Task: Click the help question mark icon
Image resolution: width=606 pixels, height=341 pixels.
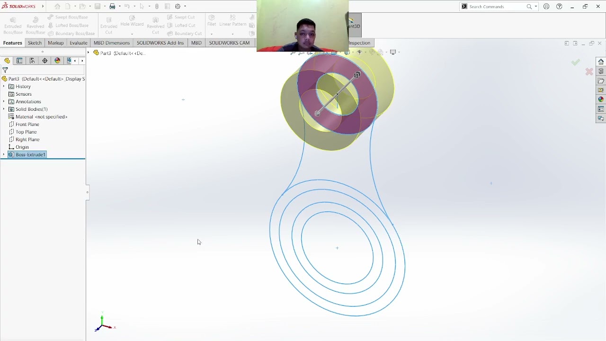Action: (559, 7)
